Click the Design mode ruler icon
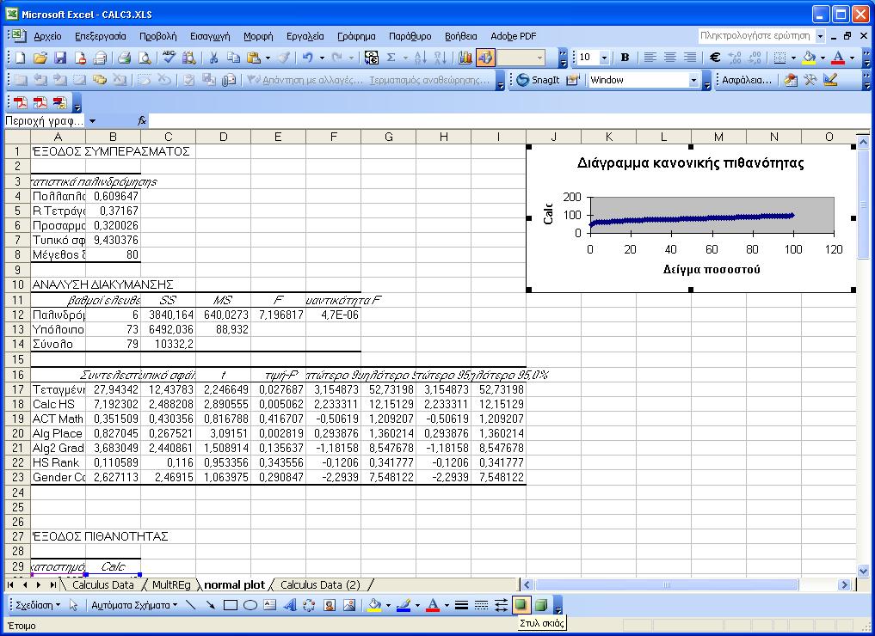Image resolution: width=875 pixels, height=636 pixels. click(829, 80)
